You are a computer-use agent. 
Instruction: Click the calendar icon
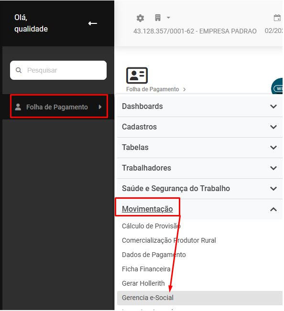coord(277,18)
